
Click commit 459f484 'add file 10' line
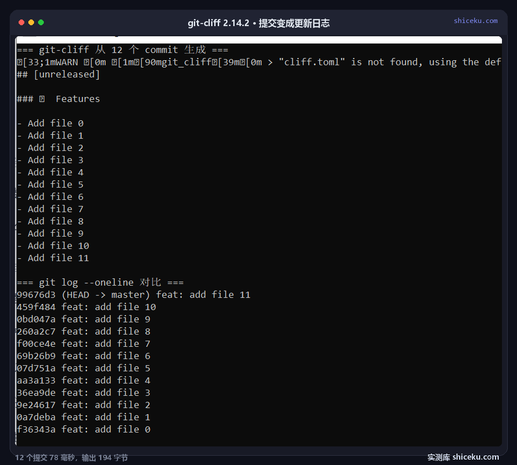[x=86, y=307]
